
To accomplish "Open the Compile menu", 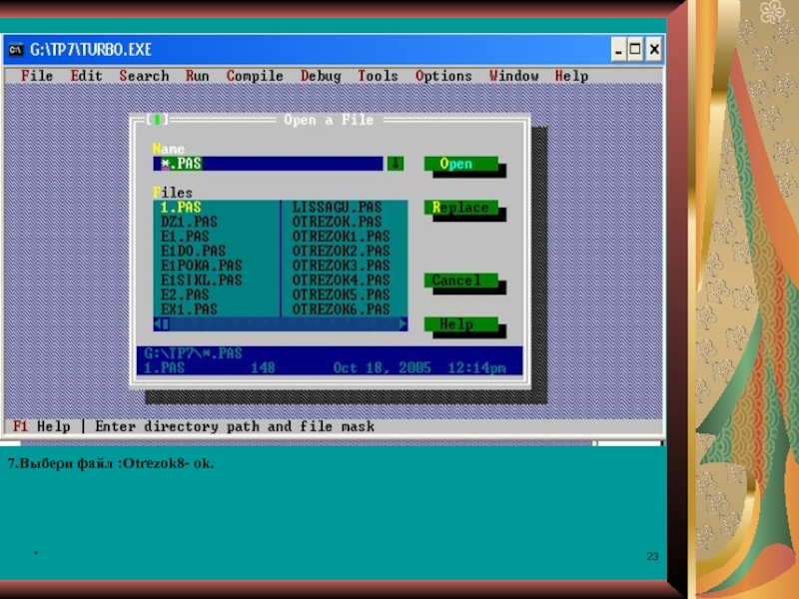I will (255, 76).
